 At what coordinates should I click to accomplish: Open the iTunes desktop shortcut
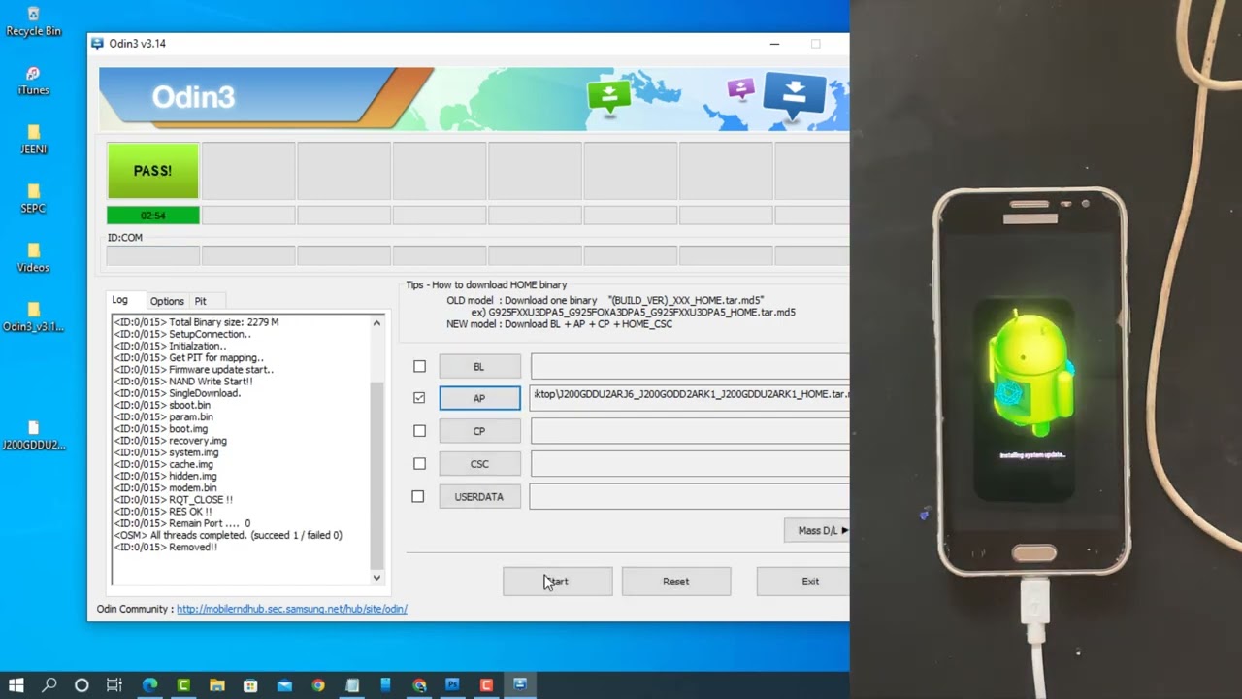(33, 82)
